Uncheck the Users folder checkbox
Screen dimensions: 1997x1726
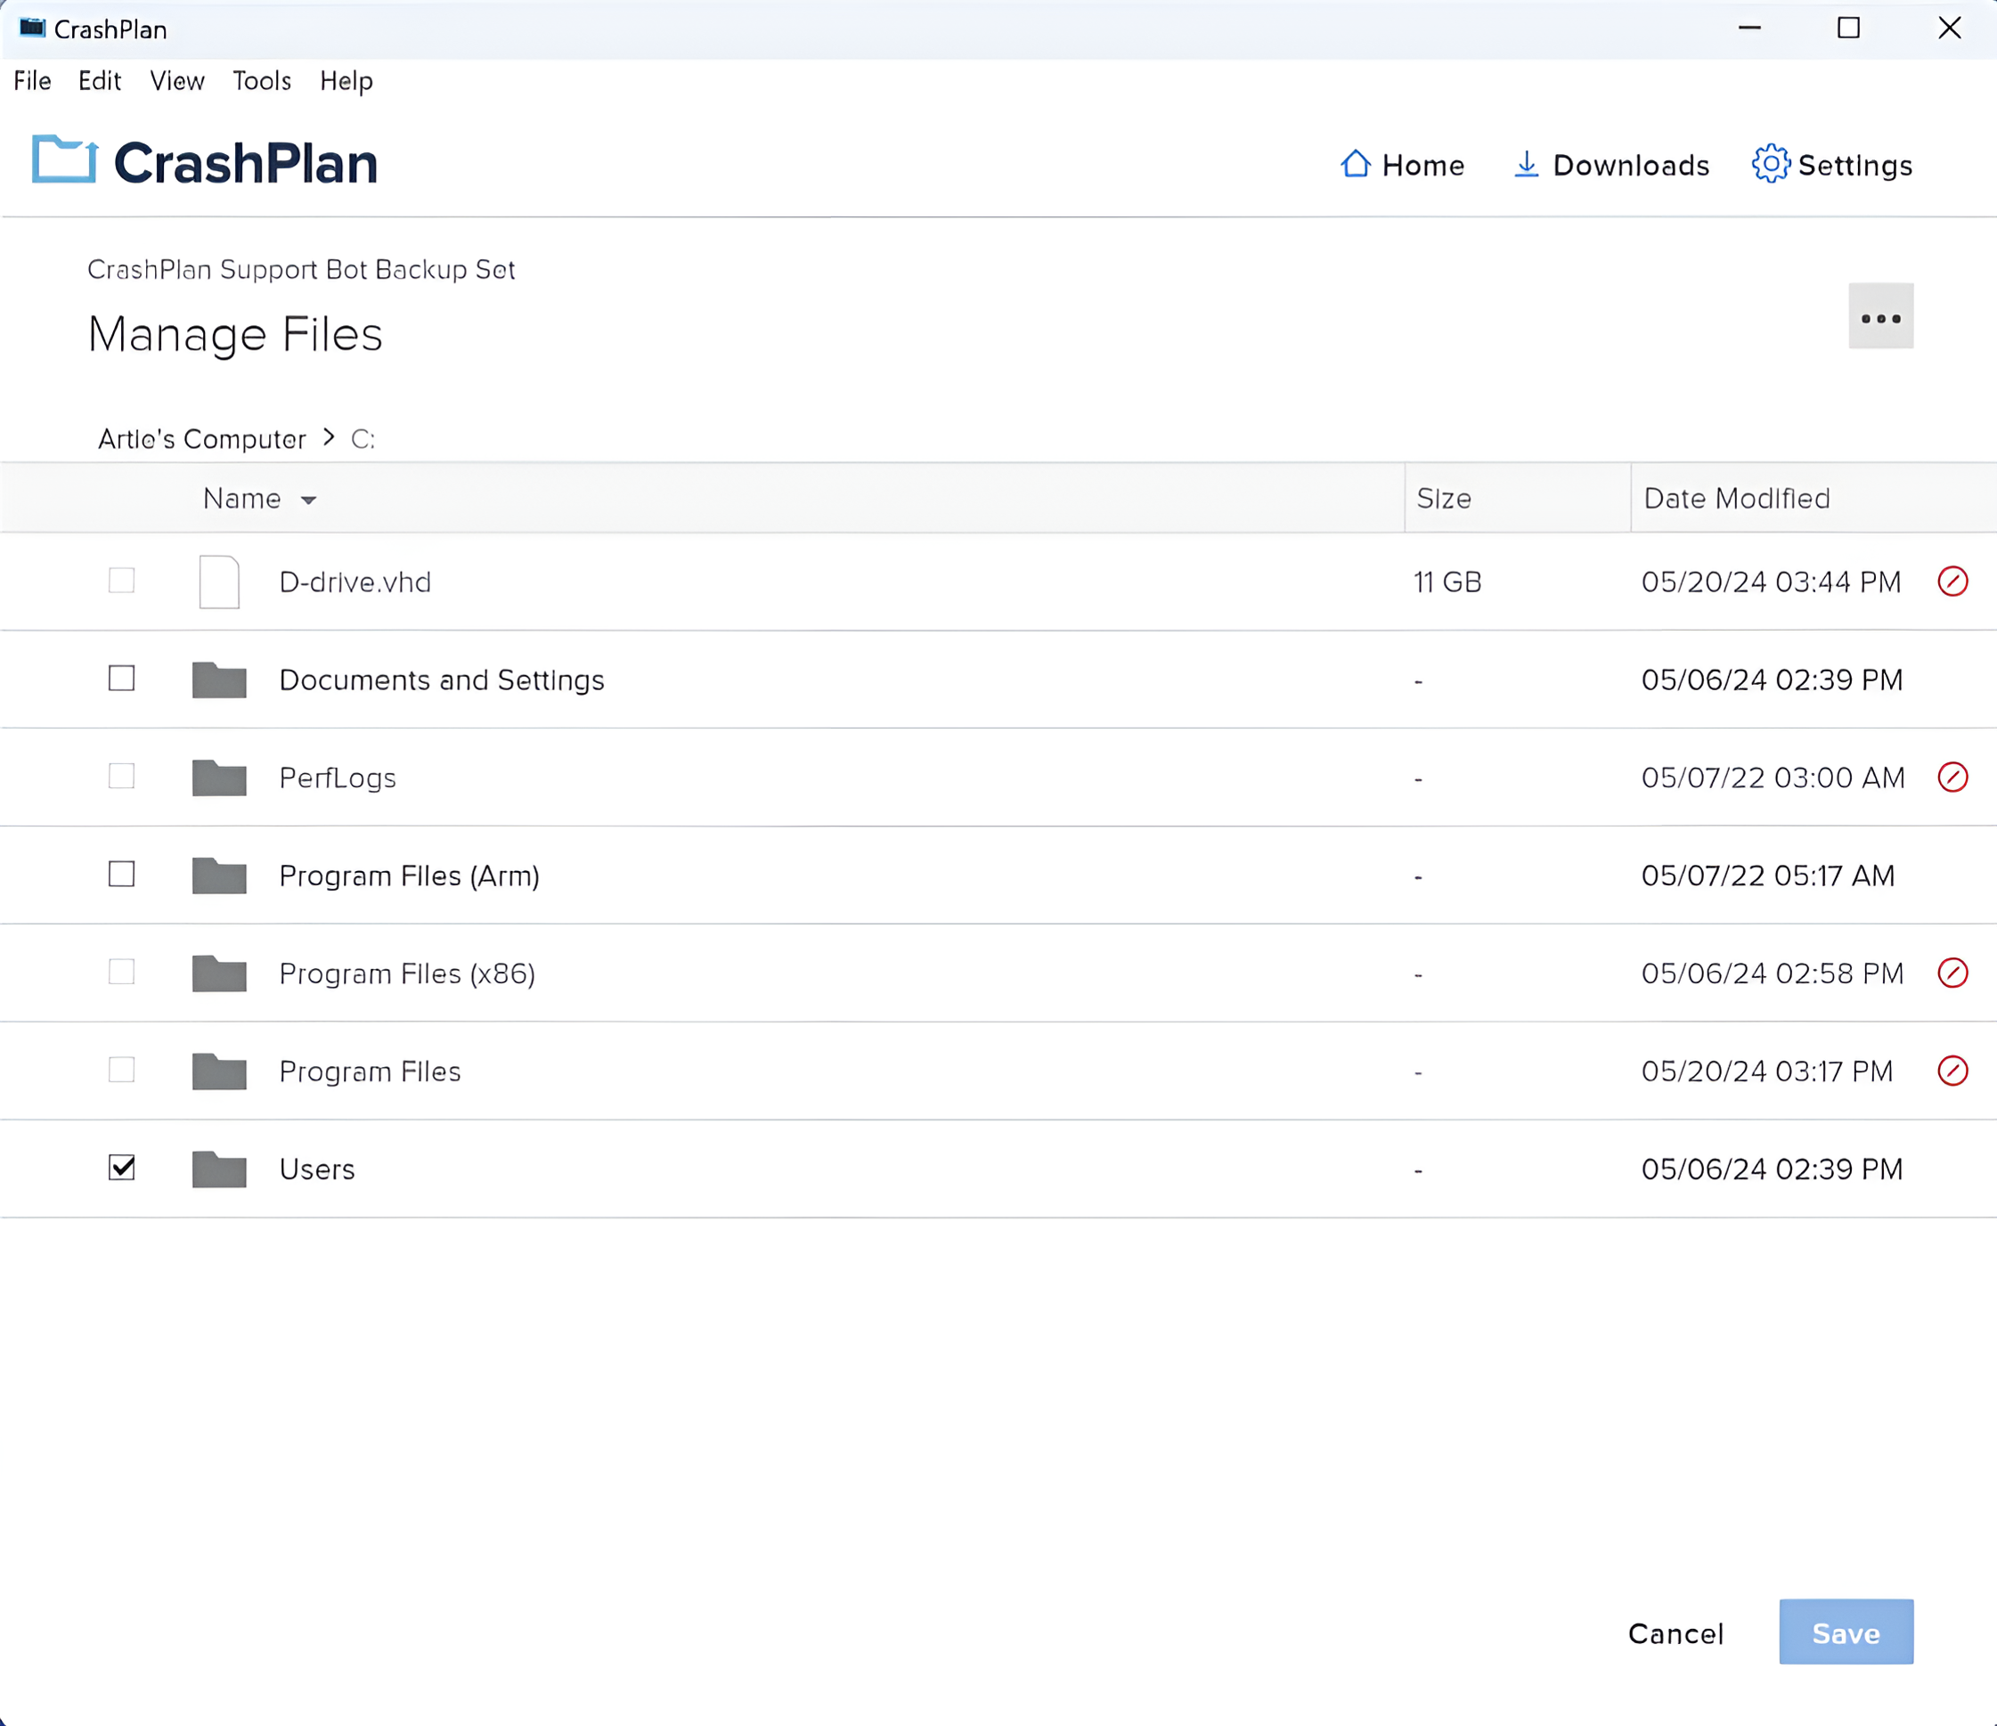(x=121, y=1167)
